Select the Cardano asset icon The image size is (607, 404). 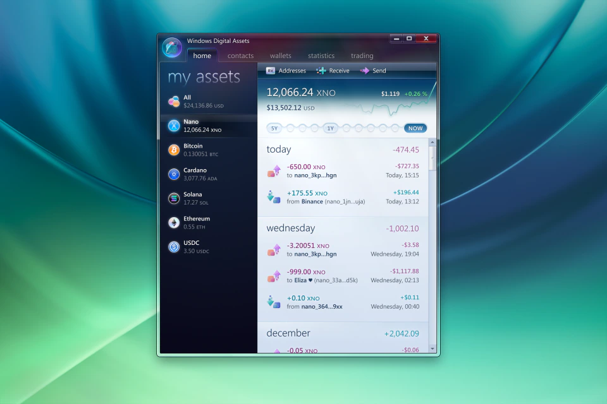[173, 174]
